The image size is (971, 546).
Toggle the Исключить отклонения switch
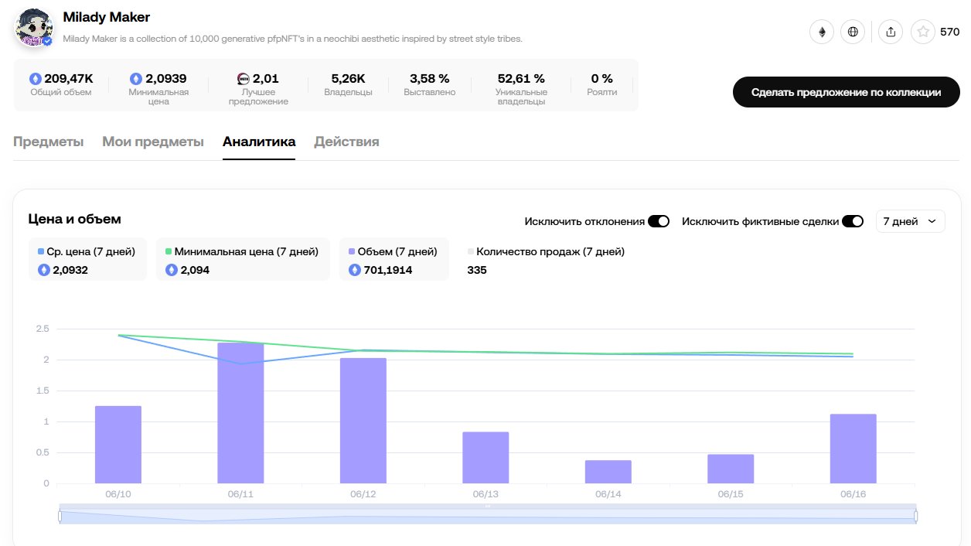coord(659,221)
